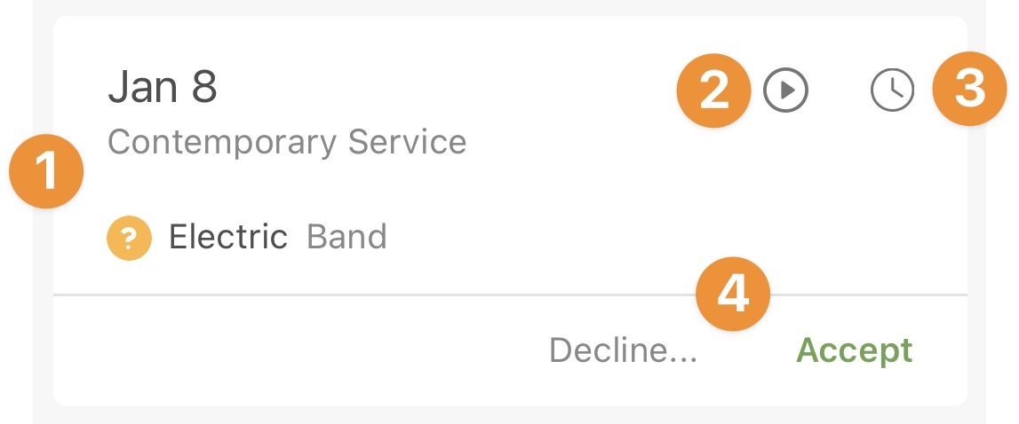Decline the Jan 8 scheduling request

tap(623, 350)
